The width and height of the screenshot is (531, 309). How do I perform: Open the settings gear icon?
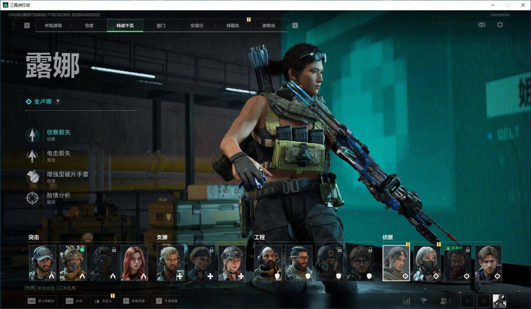point(500,25)
